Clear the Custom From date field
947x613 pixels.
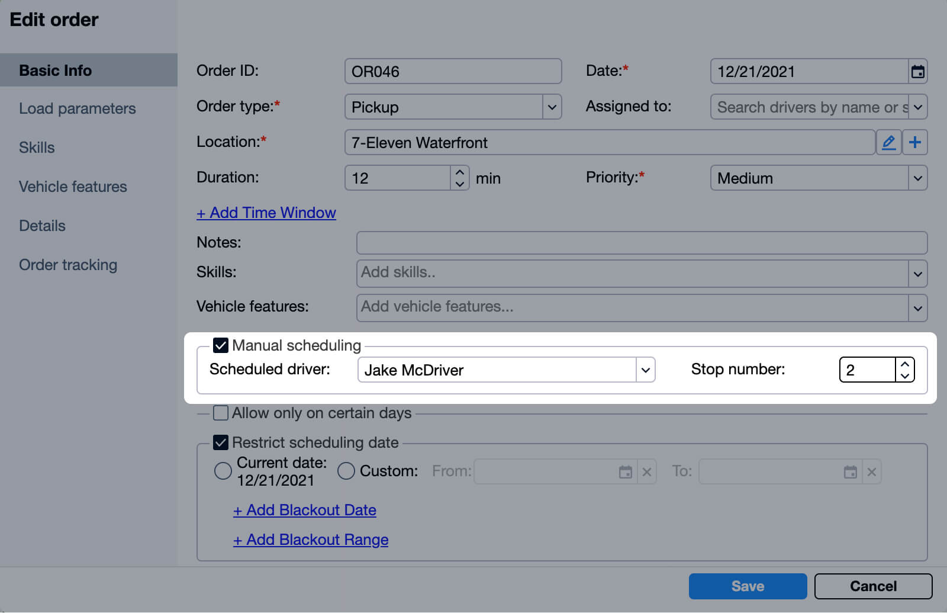pos(647,472)
